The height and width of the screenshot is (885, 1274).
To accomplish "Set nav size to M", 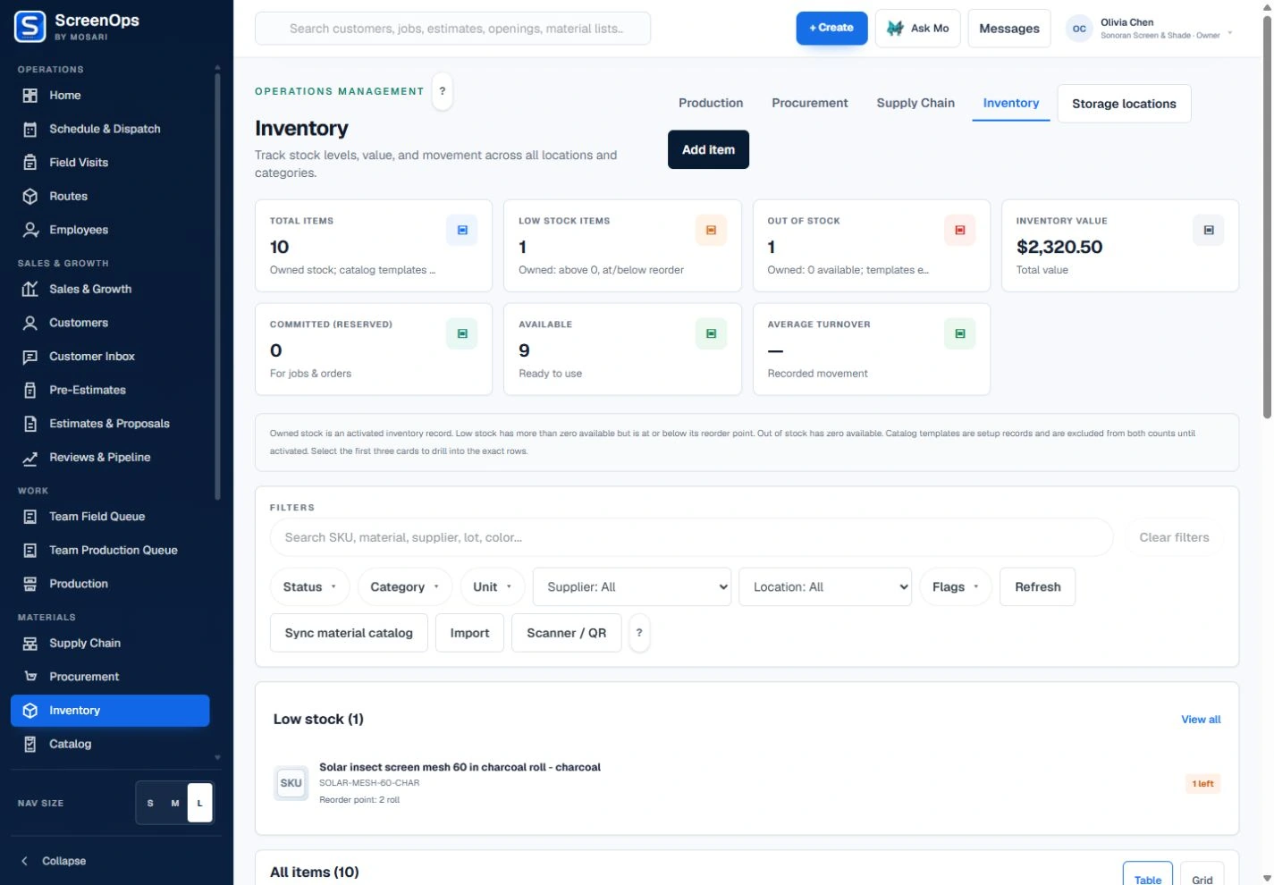I will (x=175, y=803).
